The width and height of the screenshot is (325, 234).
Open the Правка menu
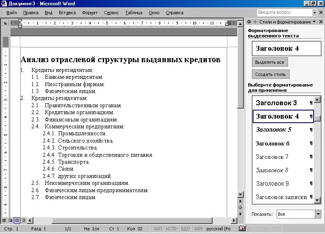point(31,13)
